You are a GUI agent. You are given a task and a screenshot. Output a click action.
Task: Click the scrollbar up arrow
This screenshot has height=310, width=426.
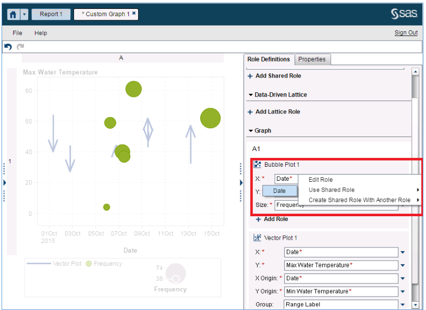tap(415, 72)
